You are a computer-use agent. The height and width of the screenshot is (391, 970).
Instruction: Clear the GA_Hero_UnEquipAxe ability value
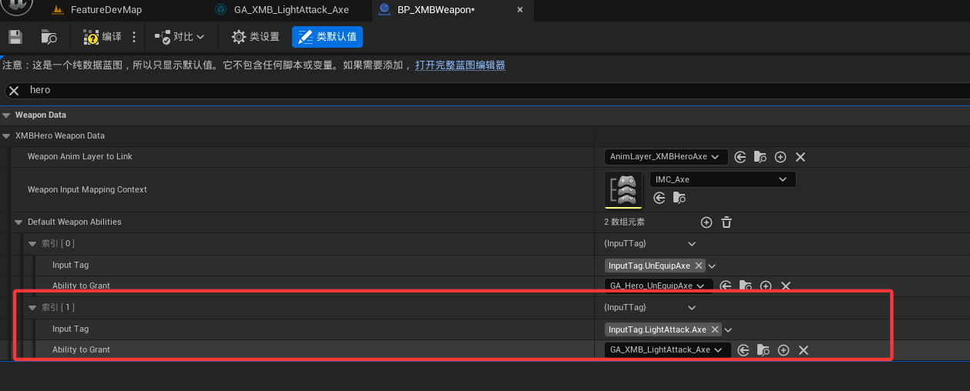[x=786, y=286]
